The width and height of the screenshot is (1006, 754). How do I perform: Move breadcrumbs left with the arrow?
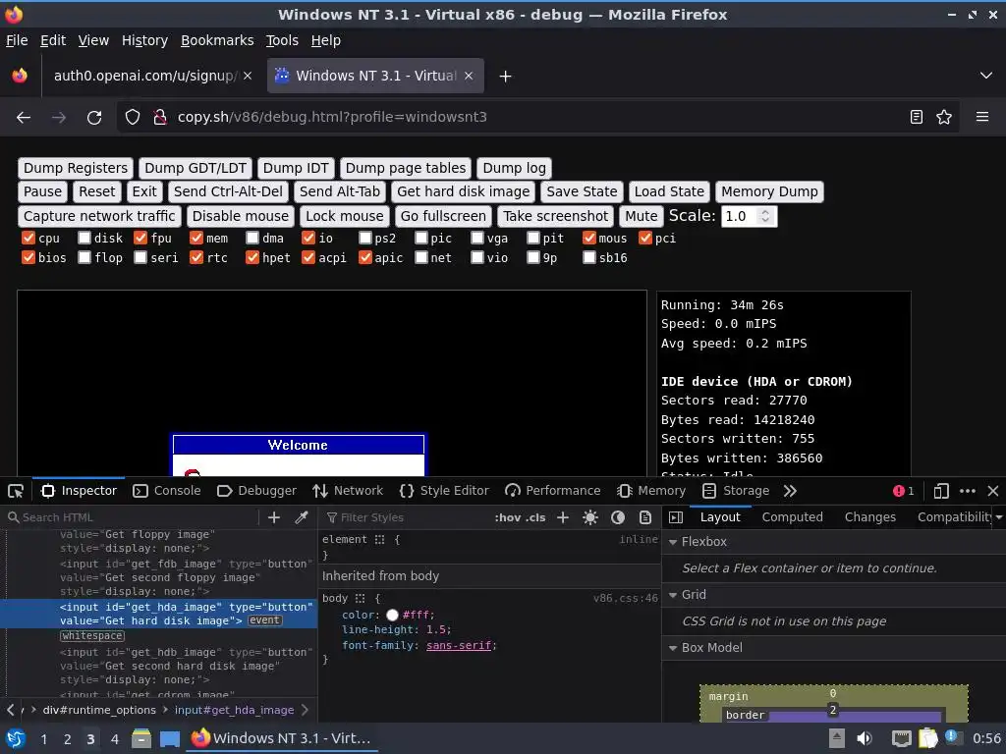pos(10,710)
